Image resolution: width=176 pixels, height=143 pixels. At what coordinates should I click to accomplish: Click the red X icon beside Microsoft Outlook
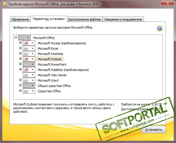26,59
